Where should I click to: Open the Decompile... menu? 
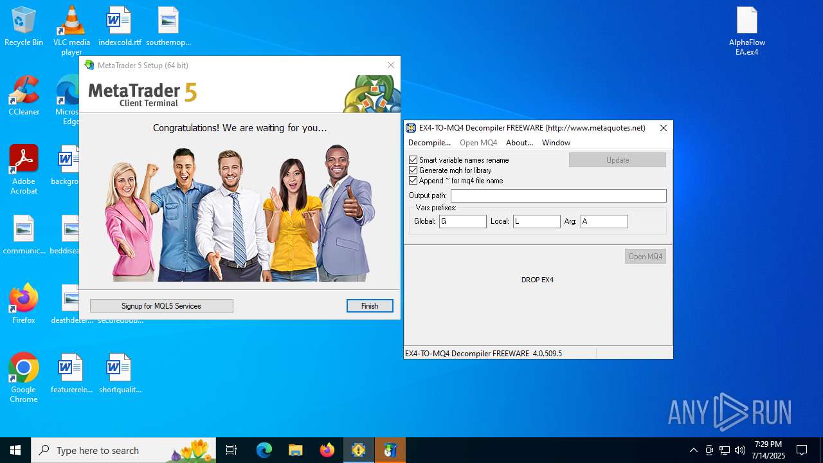tap(430, 143)
